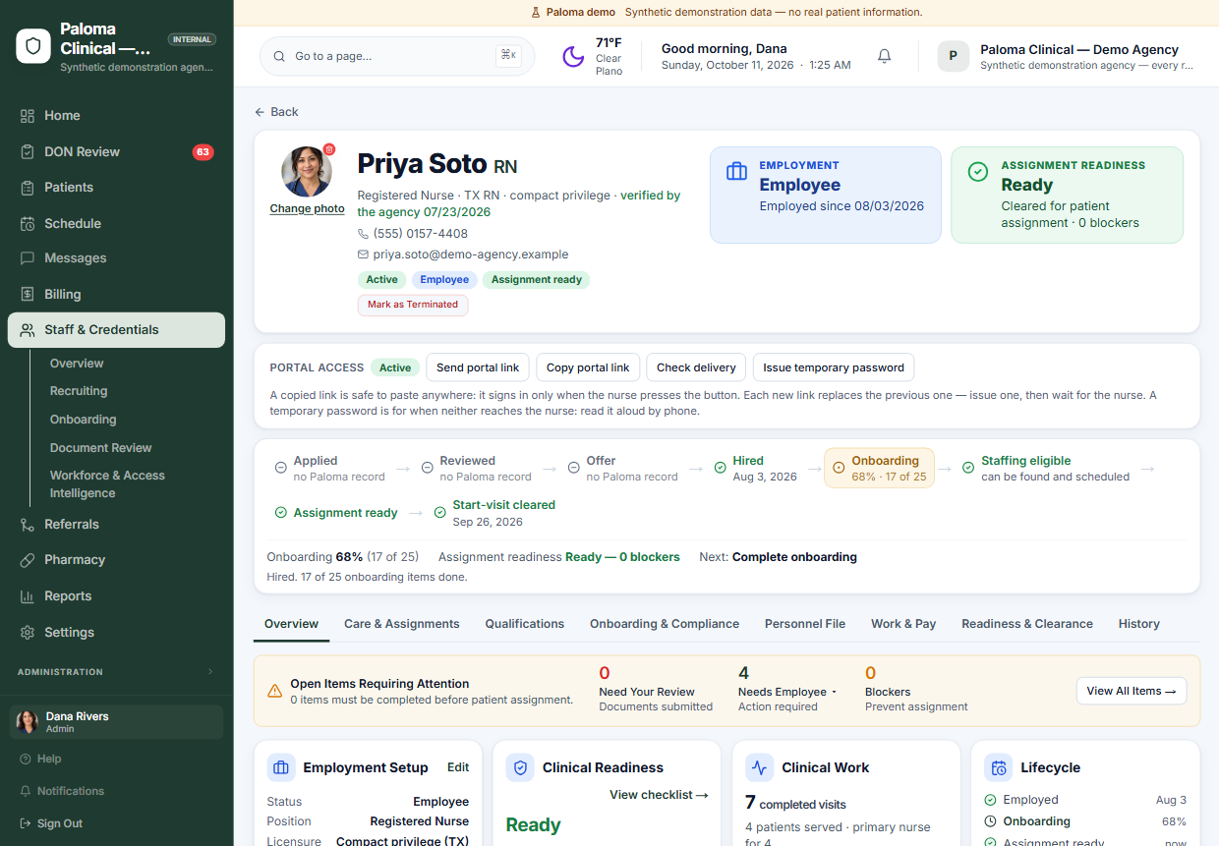This screenshot has width=1219, height=846.
Task: Open Settings from the sidebar
Action: (116, 632)
